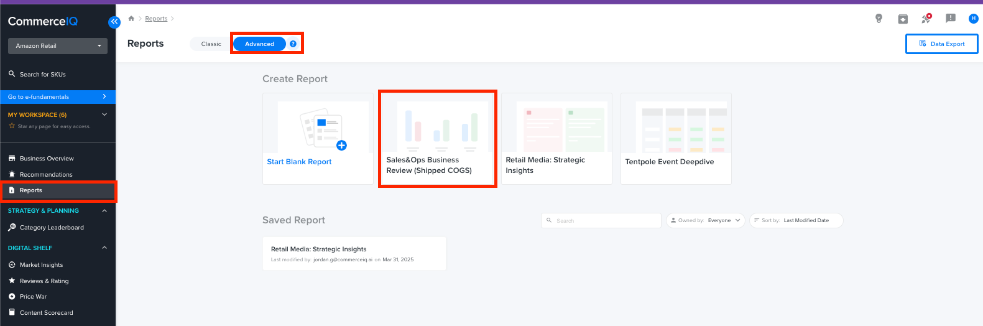
Task: Click the plus icon on Start Blank Report
Action: [341, 146]
